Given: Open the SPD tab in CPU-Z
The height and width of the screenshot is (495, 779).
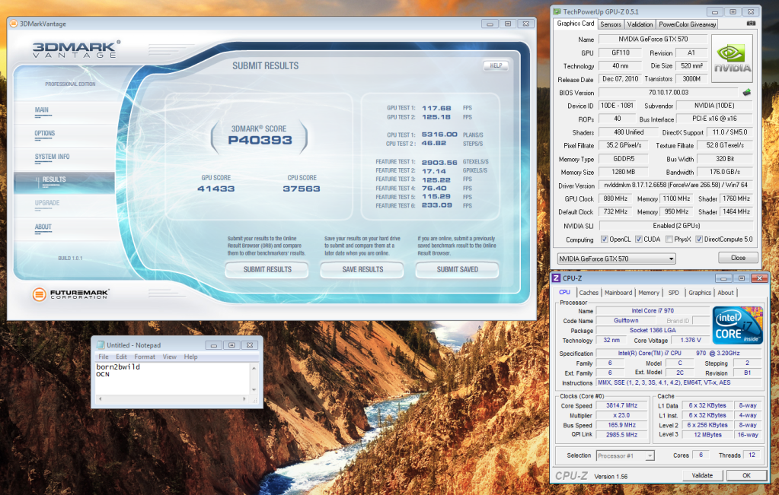Looking at the screenshot, I should 674,293.
